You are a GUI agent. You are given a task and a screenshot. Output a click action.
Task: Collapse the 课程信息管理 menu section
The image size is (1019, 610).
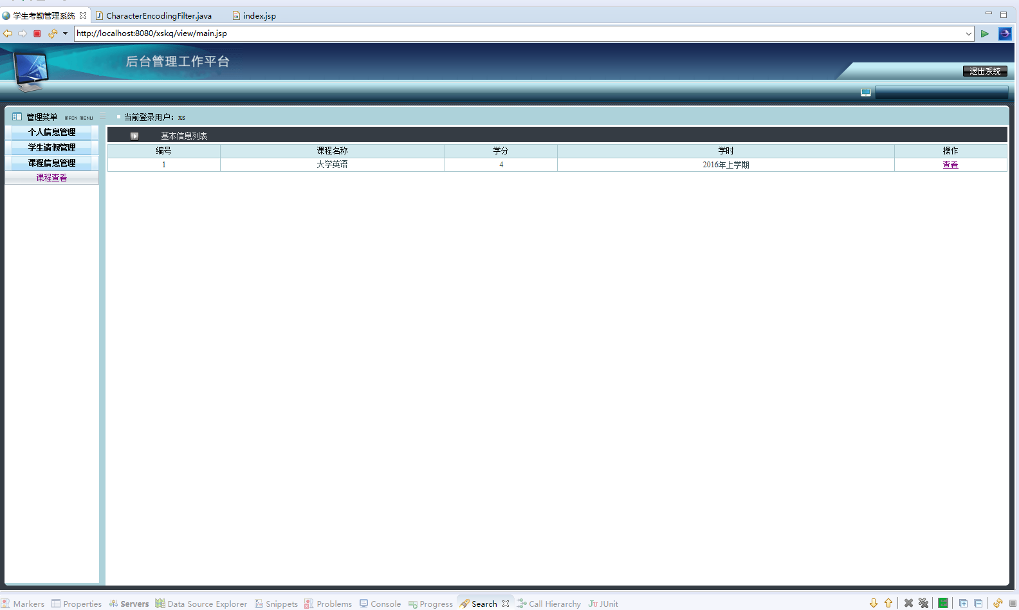pyautogui.click(x=51, y=163)
